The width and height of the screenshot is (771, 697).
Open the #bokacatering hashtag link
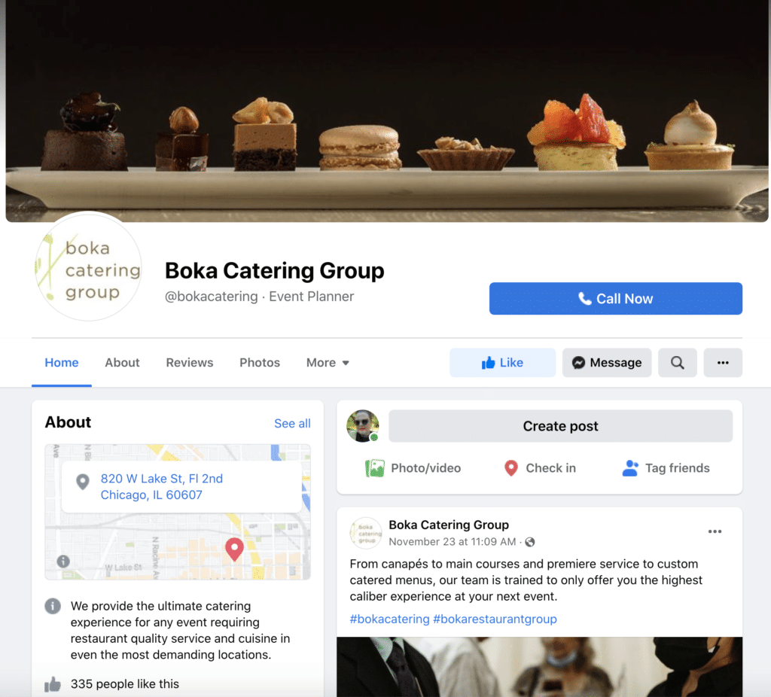pos(389,619)
